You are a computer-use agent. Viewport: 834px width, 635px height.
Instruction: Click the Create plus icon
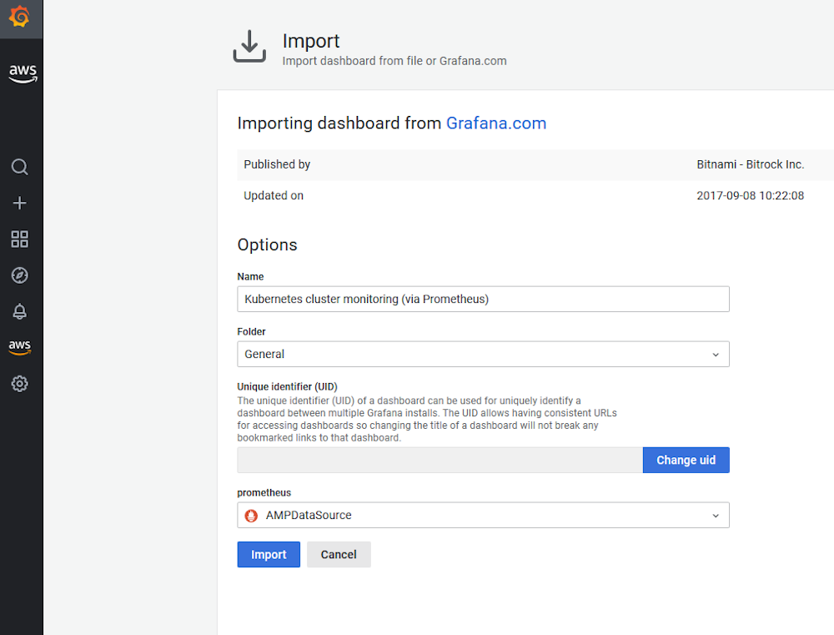tap(20, 203)
